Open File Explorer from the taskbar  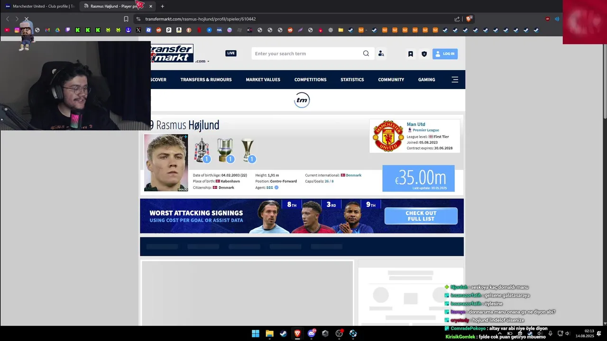point(269,333)
